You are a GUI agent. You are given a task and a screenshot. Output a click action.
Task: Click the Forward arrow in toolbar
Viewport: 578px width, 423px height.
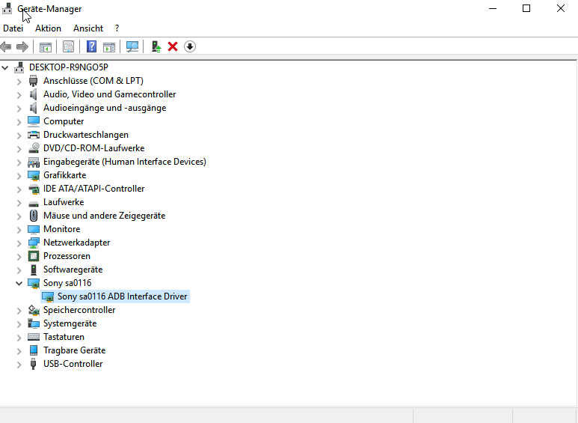22,47
